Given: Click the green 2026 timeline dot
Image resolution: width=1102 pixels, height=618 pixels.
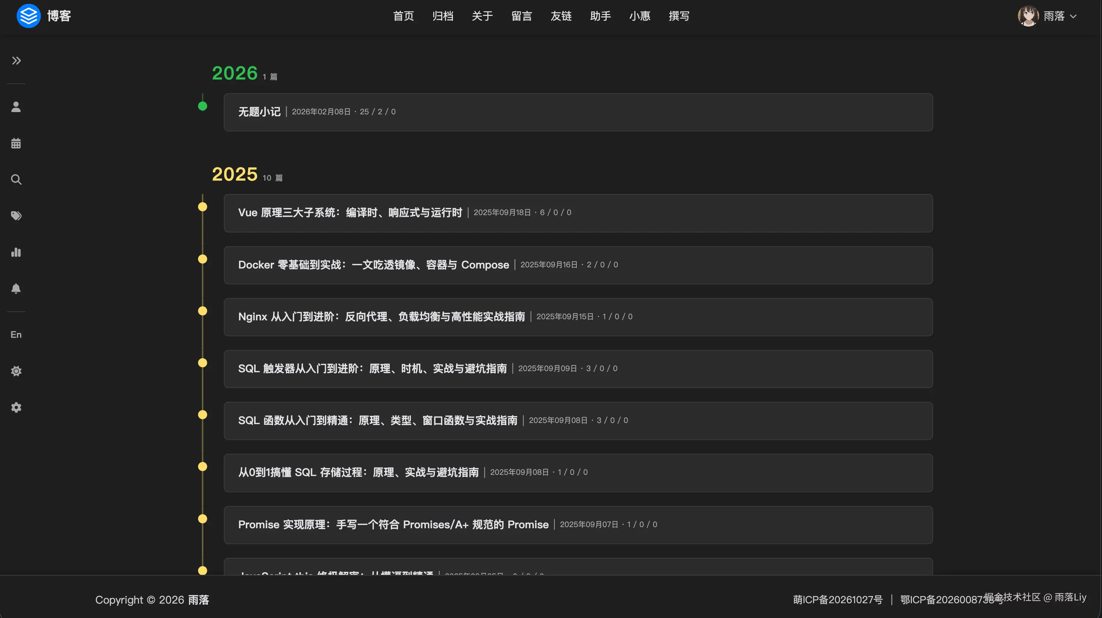Looking at the screenshot, I should 203,106.
